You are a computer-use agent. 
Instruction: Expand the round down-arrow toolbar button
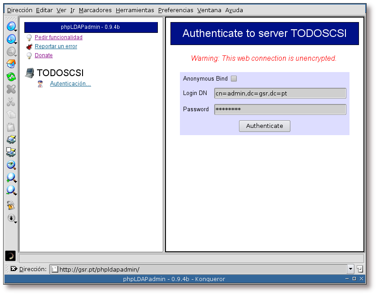point(11,218)
